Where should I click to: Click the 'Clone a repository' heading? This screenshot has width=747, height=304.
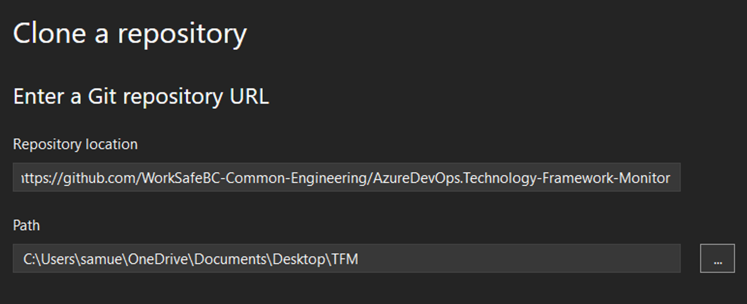click(x=130, y=33)
